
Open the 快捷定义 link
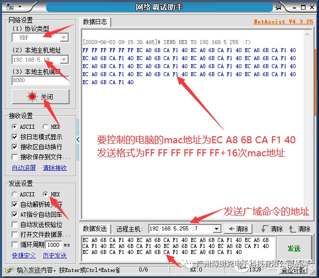pyautogui.click(x=24, y=255)
